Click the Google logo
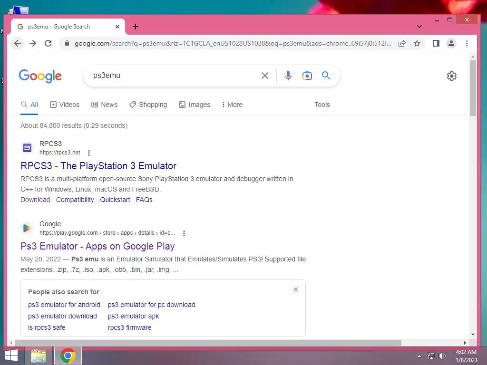Viewport: 487px width, 365px height. 40,76
